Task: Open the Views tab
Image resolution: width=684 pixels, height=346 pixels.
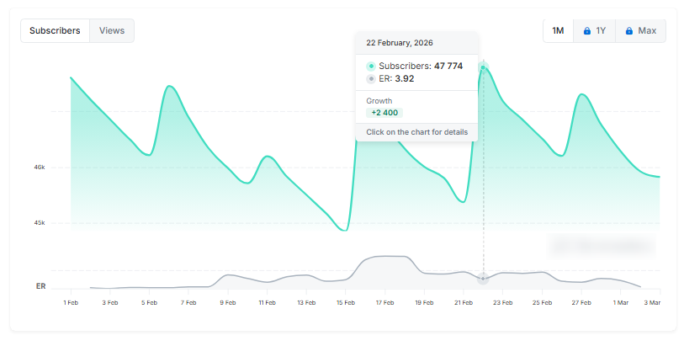Action: pyautogui.click(x=112, y=30)
